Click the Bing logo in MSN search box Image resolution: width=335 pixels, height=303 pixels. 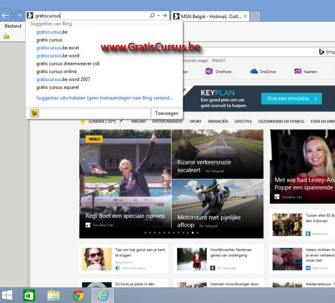click(327, 52)
